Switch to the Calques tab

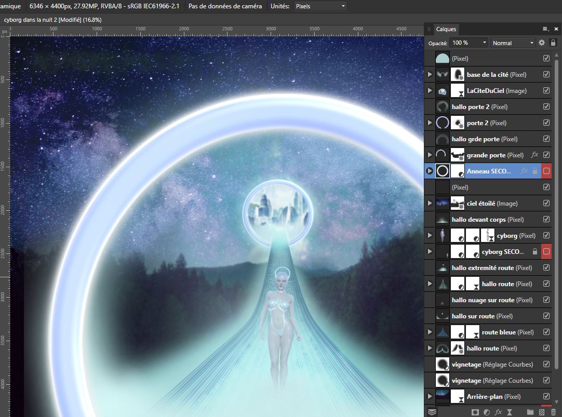click(x=446, y=29)
